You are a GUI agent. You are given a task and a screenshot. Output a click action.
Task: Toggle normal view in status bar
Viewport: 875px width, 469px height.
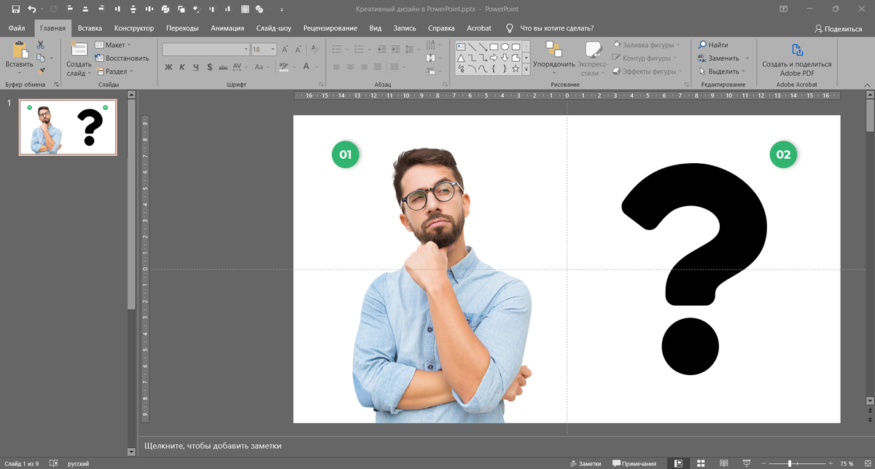coord(678,463)
